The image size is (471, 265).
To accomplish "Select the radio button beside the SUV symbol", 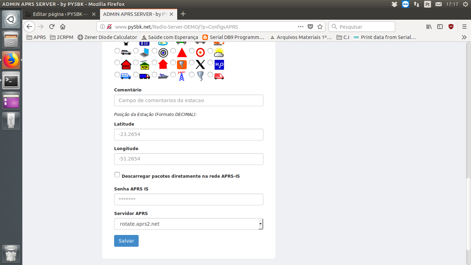I will point(117,51).
